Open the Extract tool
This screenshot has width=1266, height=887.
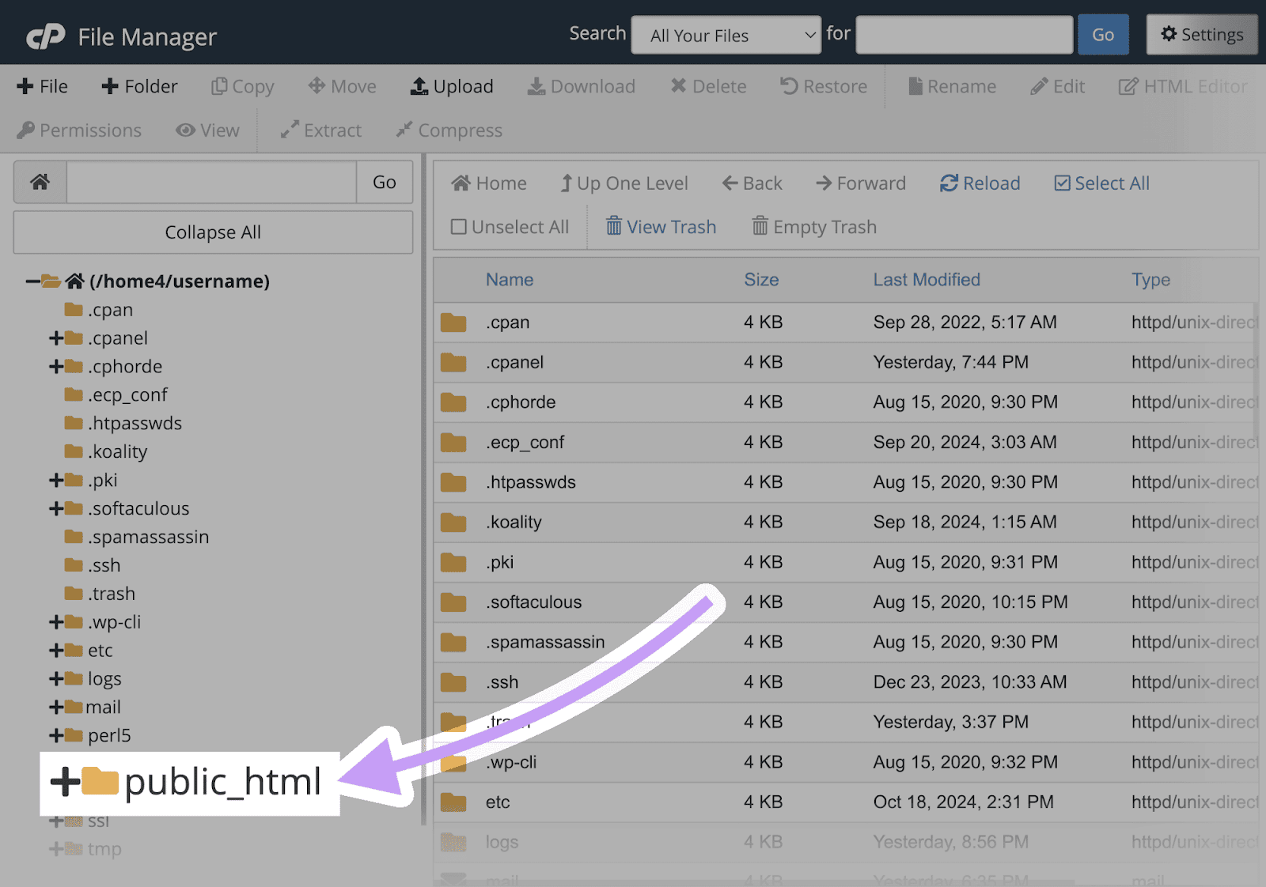click(x=320, y=130)
